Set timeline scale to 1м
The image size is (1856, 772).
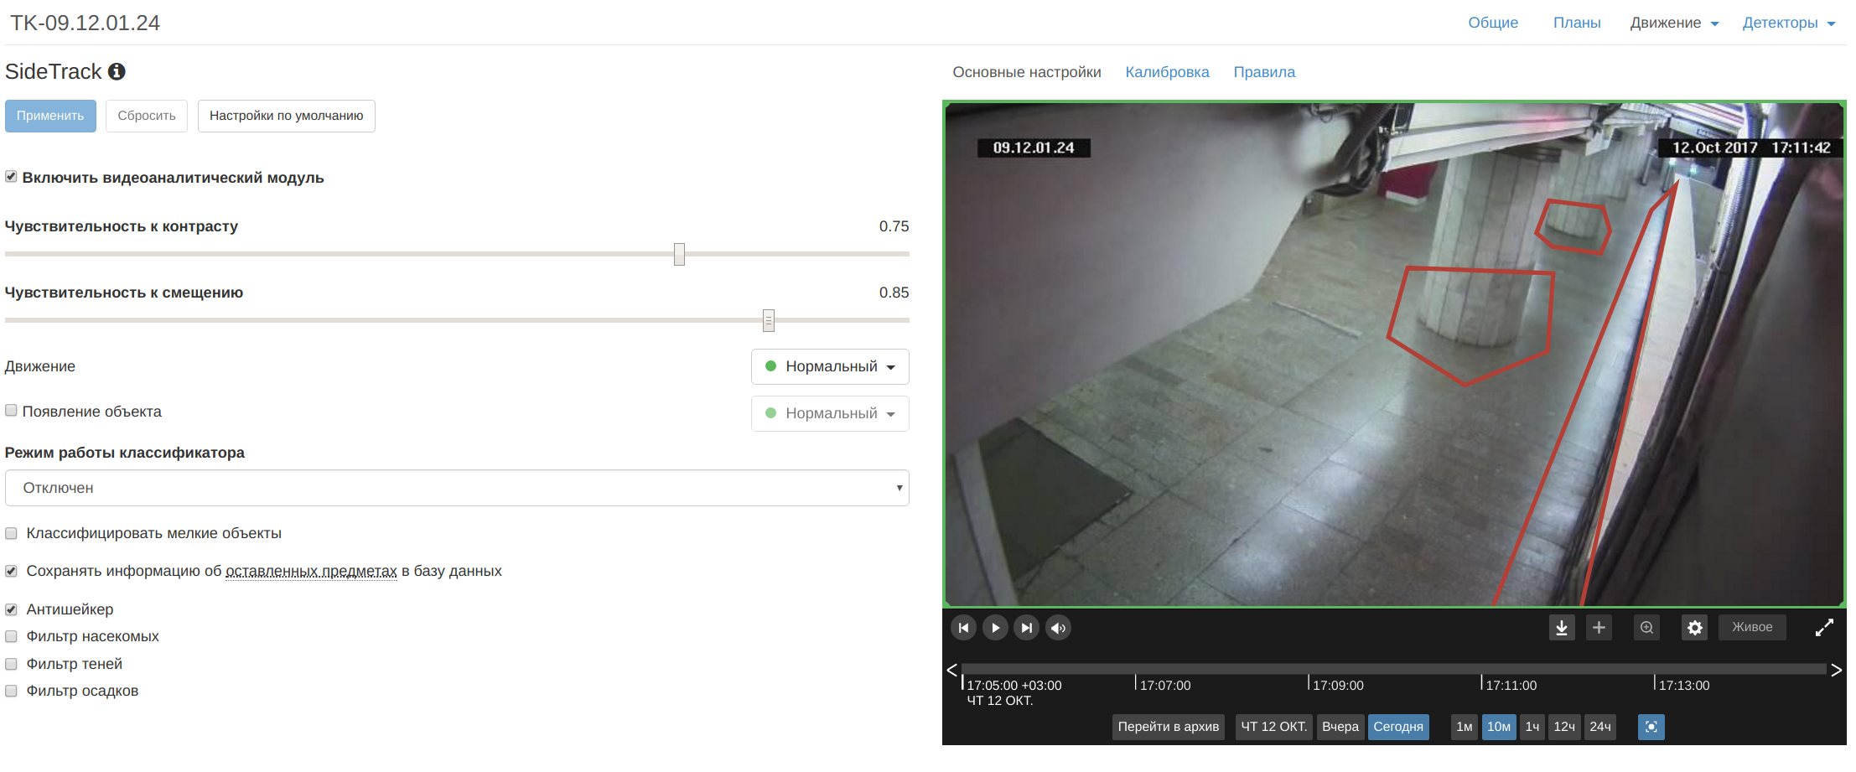(1464, 727)
